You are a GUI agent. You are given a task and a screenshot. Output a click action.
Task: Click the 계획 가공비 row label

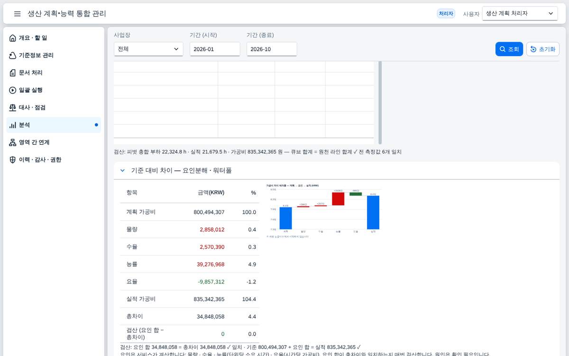(x=141, y=212)
